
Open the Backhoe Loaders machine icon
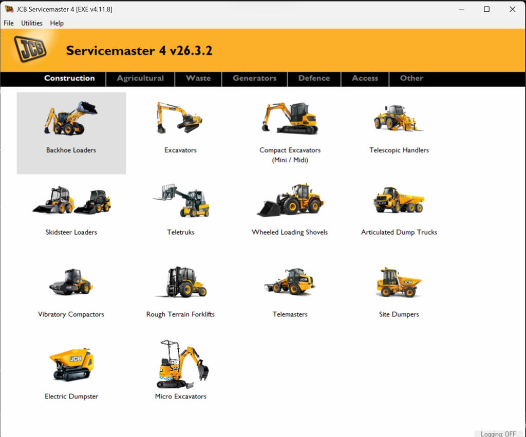(x=71, y=118)
